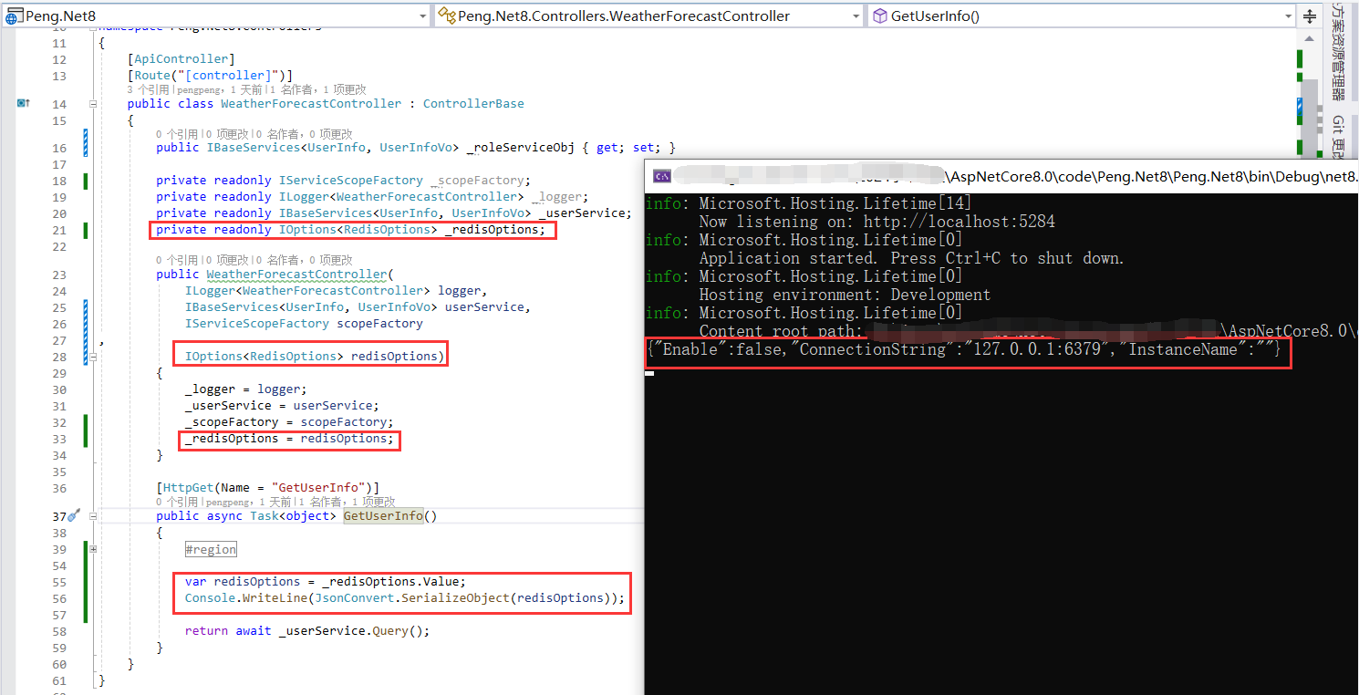
Task: Click the highlighted GetUserInfo method name on line 37
Action: pos(383,516)
